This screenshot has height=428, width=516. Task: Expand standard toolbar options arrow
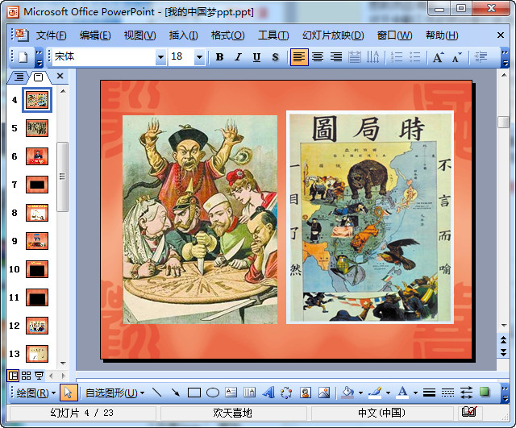(x=40, y=58)
